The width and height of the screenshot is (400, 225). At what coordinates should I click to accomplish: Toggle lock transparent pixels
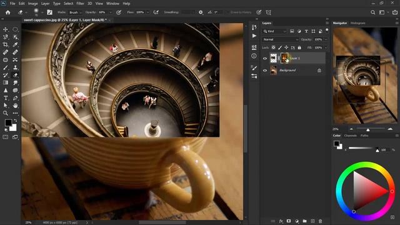pos(273,47)
